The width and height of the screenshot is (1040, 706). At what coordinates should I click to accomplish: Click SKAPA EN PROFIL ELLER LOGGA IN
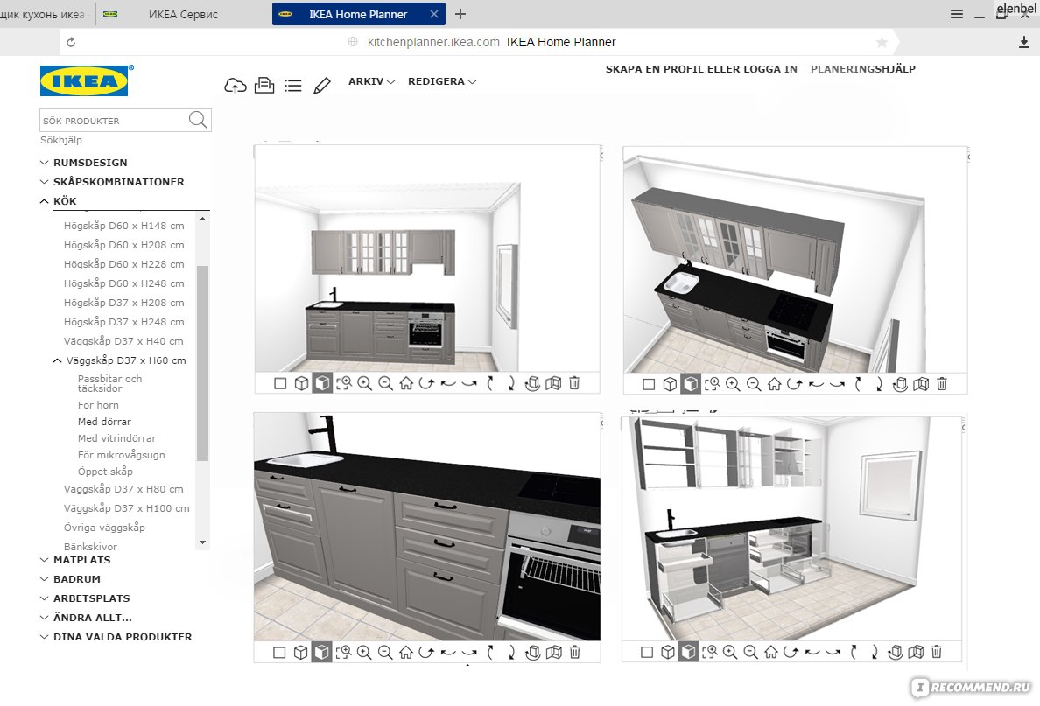pos(701,69)
